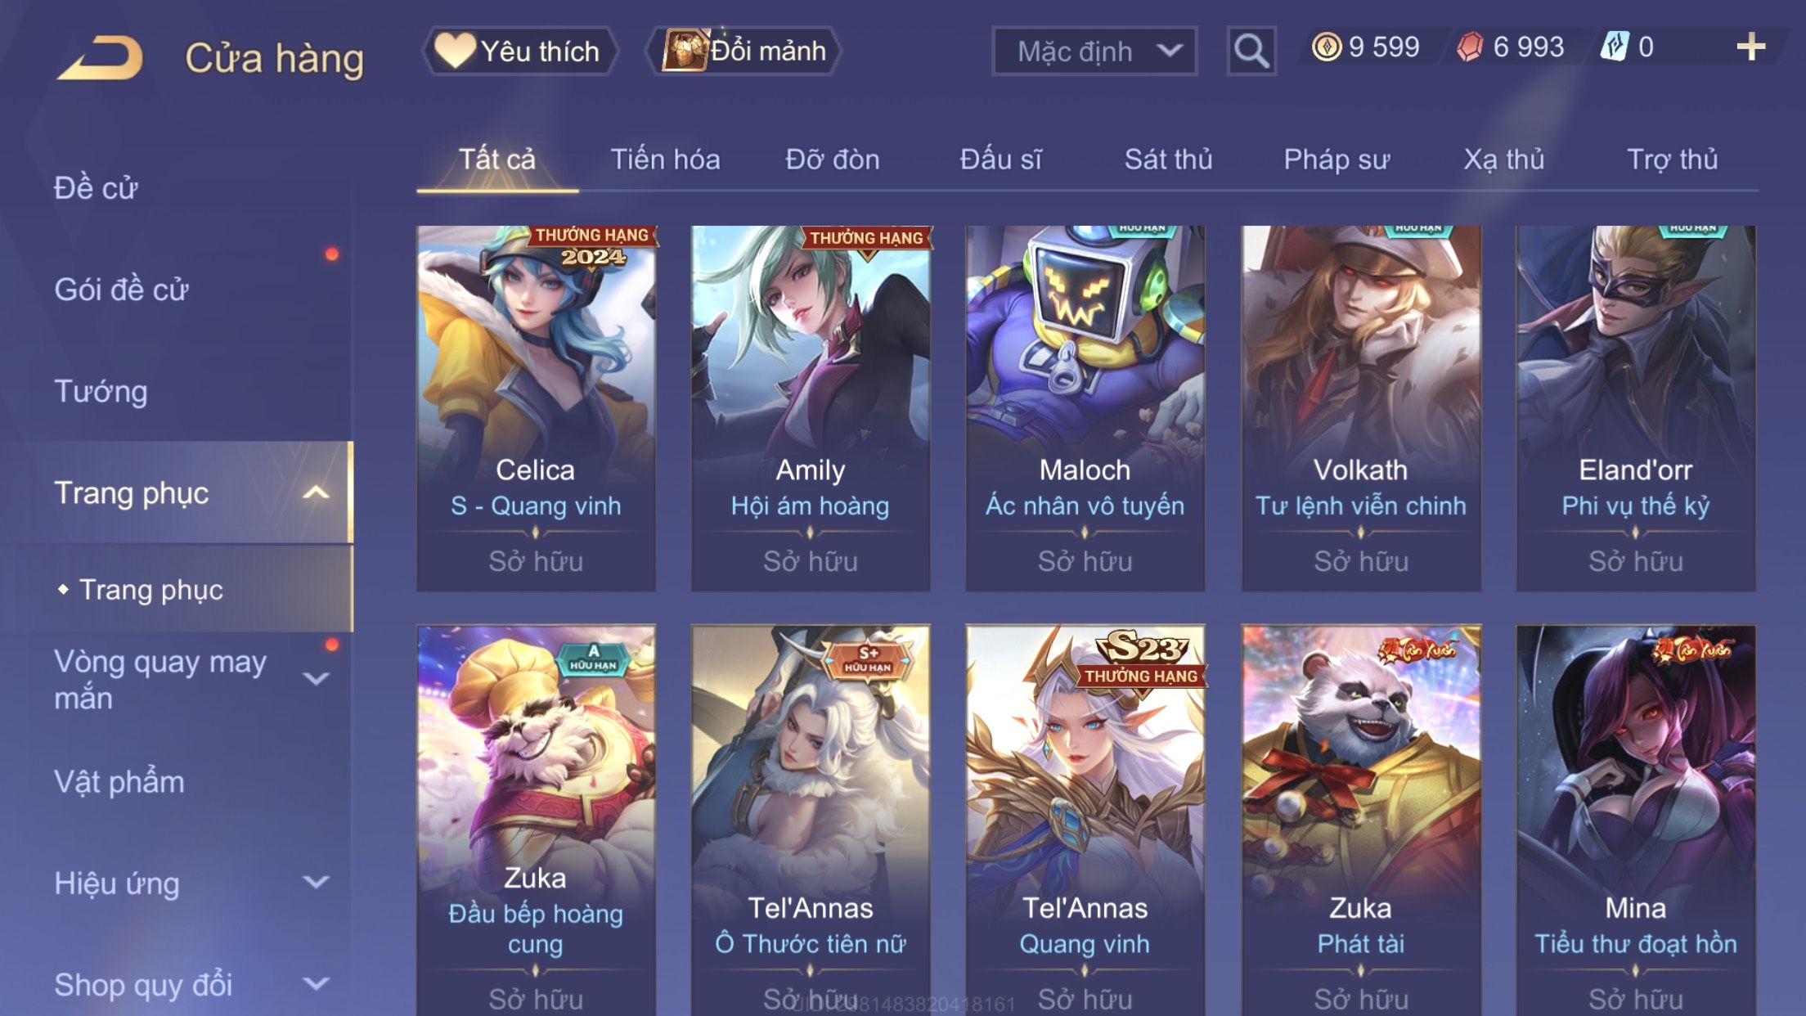Open Đổi mảnh fragment exchange button

(x=743, y=51)
